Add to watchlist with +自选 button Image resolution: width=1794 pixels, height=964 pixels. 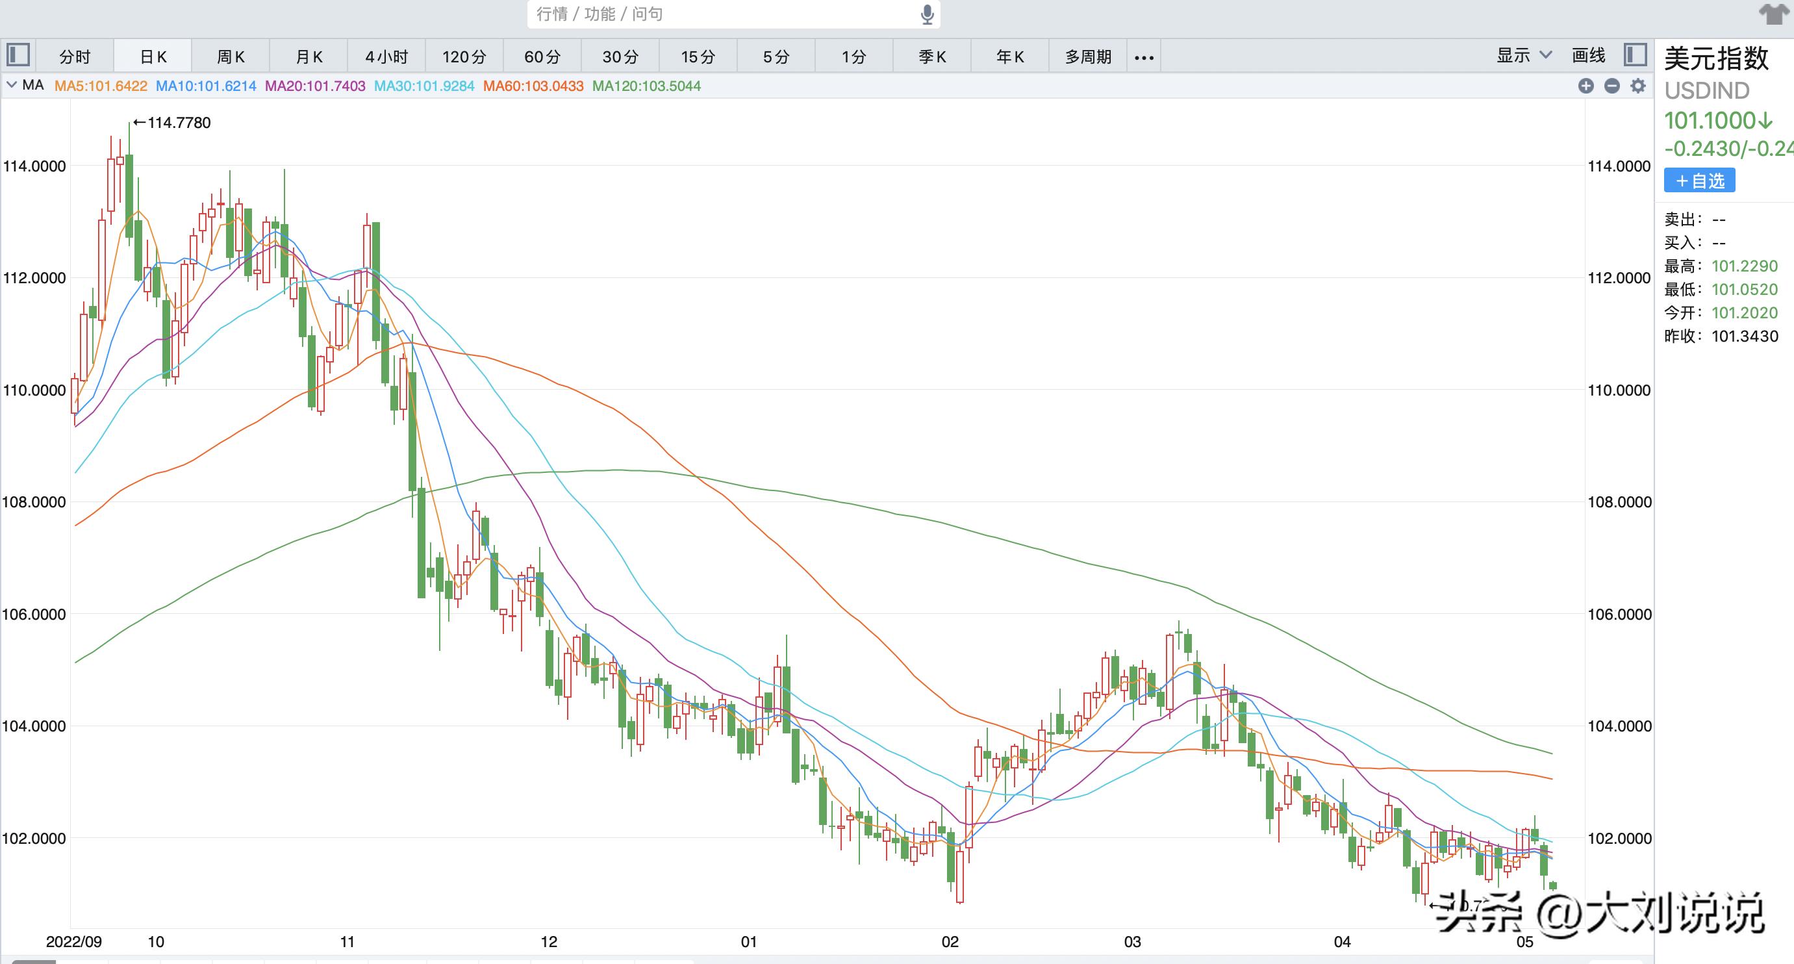click(1699, 181)
